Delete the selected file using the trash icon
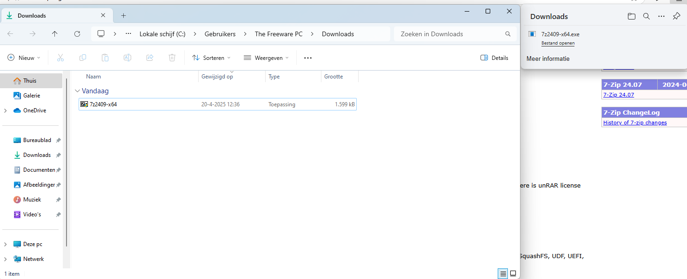Image resolution: width=687 pixels, height=279 pixels. [x=172, y=57]
